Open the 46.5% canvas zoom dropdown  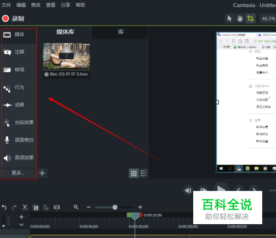pyautogui.click(x=268, y=18)
